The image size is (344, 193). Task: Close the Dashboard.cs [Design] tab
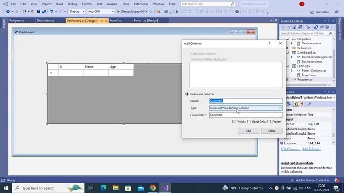tap(106, 21)
